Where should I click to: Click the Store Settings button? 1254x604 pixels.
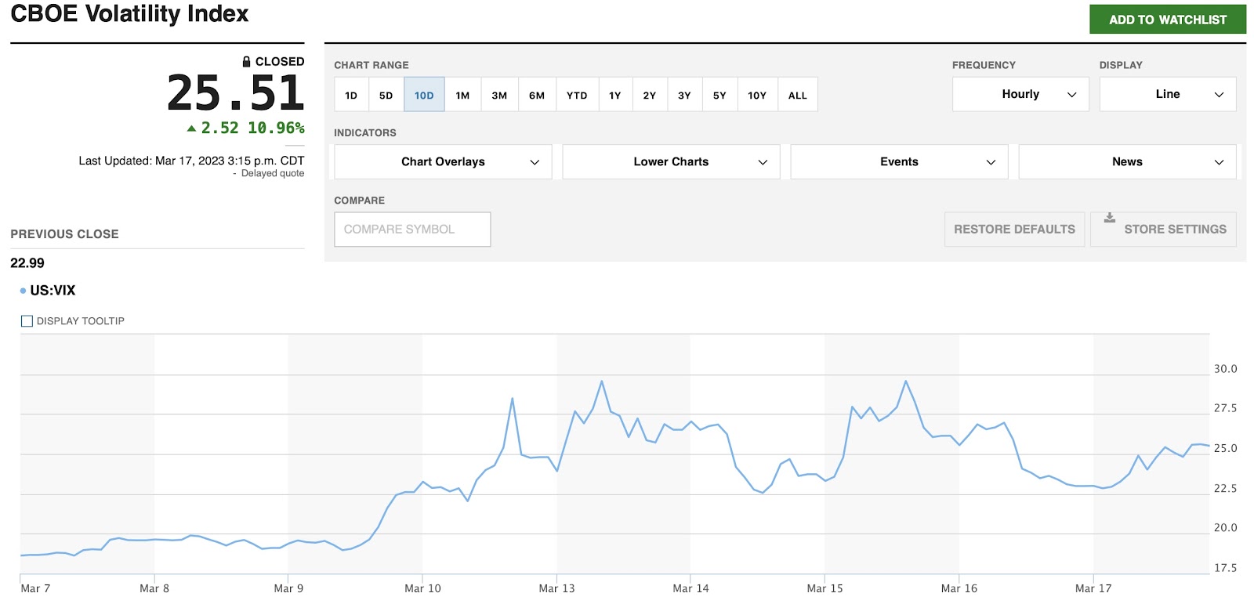[1163, 230]
